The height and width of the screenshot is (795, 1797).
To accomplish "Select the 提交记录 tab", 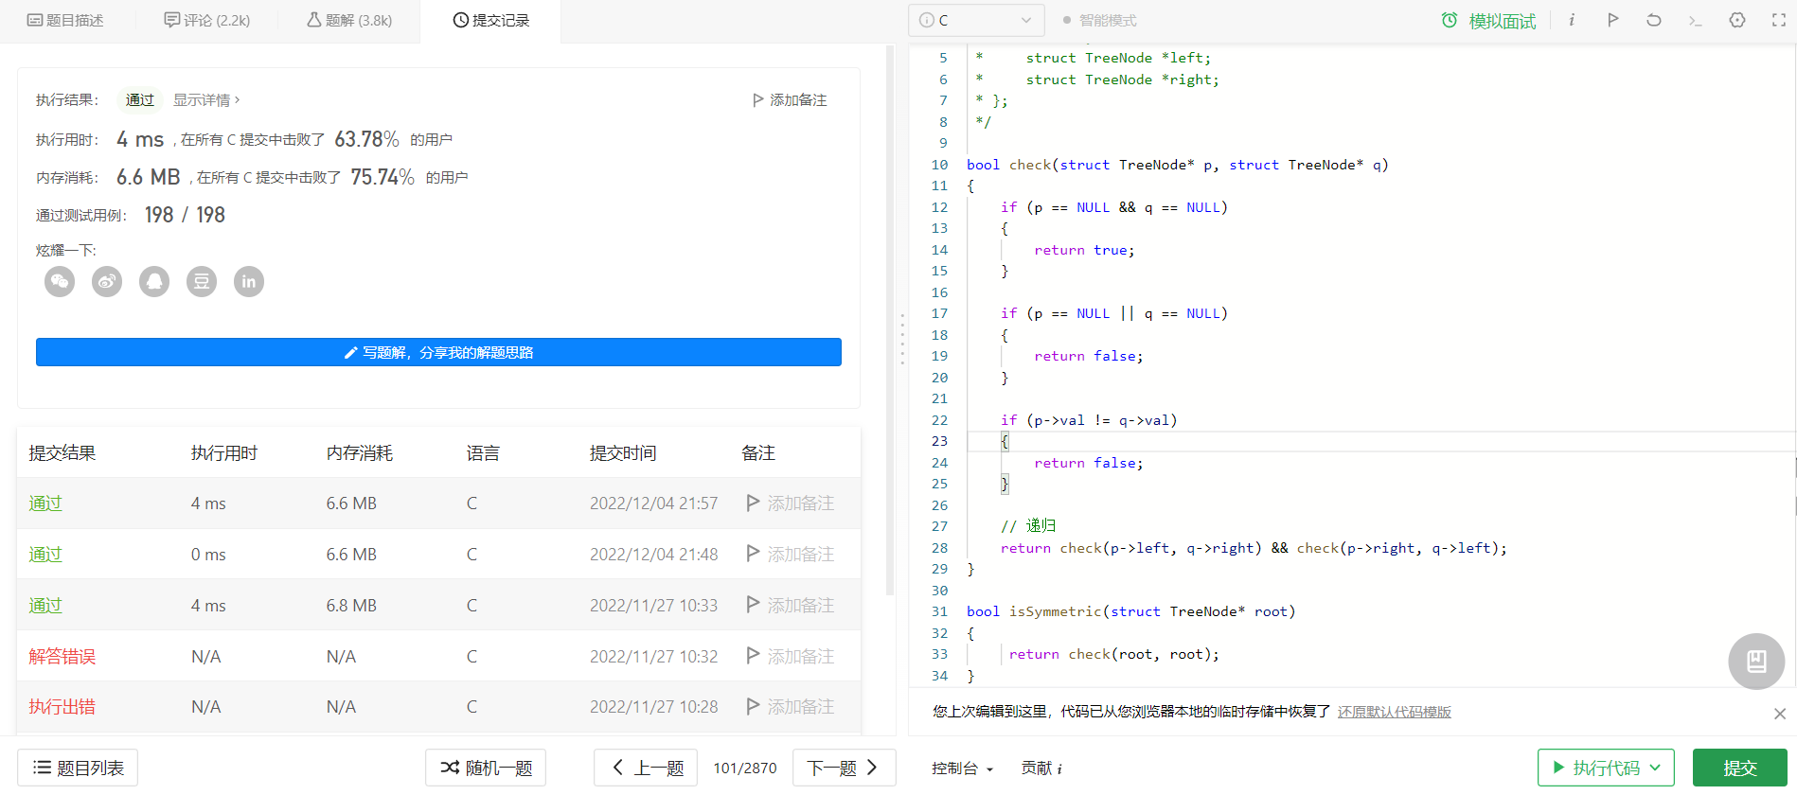I will 491,20.
